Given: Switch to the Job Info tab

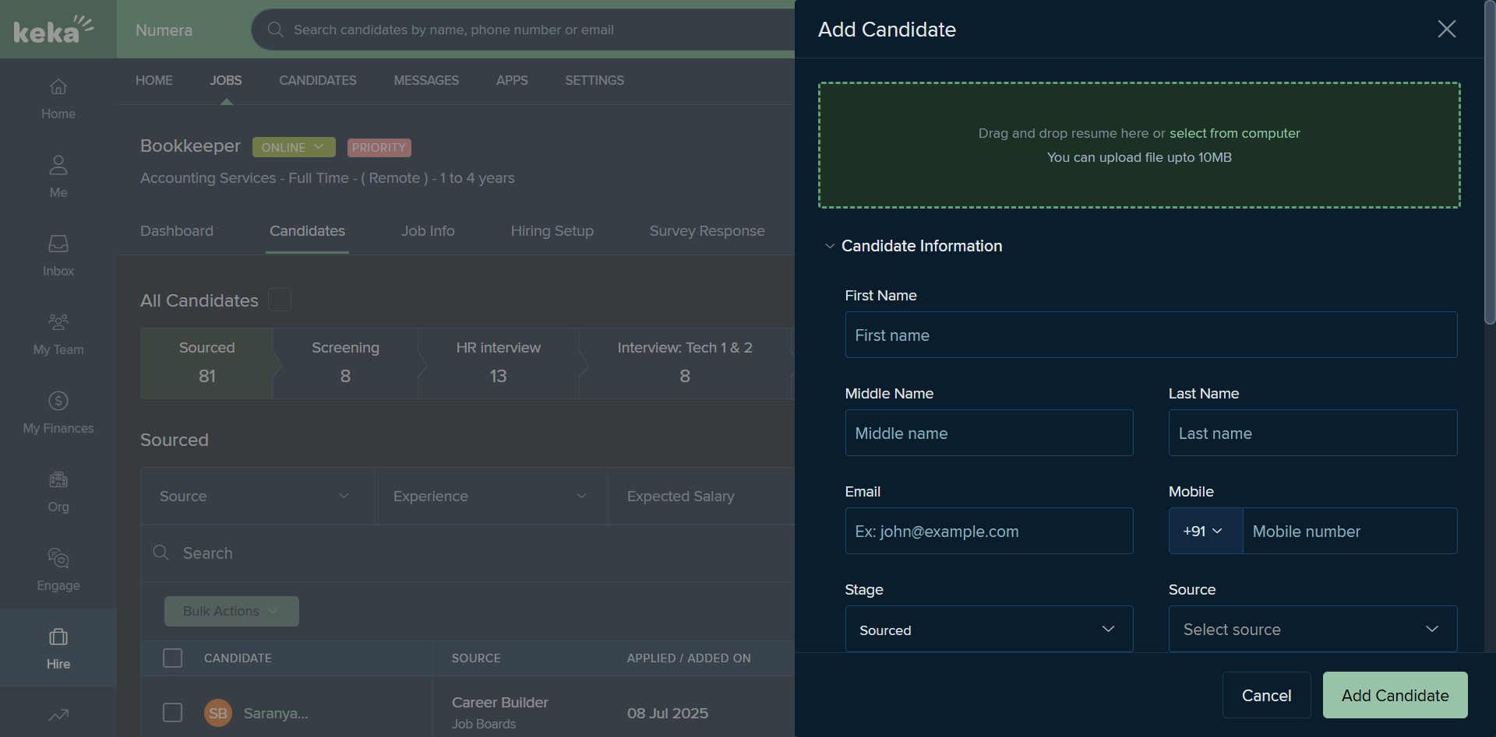Looking at the screenshot, I should coord(428,231).
